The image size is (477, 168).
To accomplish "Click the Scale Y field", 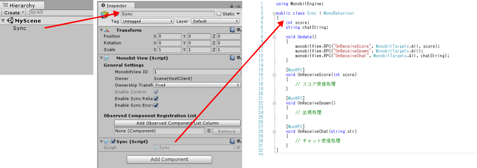I will tap(199, 49).
